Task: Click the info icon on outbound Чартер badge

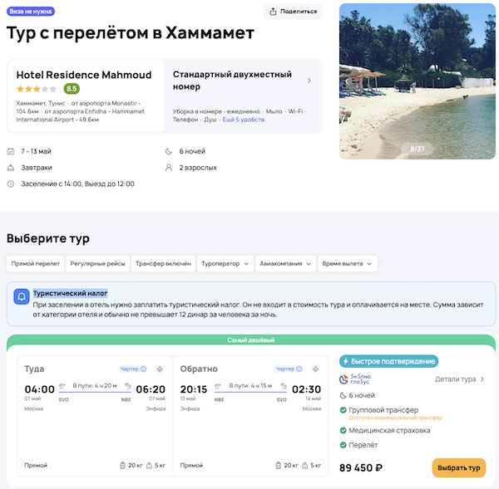Action: (144, 369)
